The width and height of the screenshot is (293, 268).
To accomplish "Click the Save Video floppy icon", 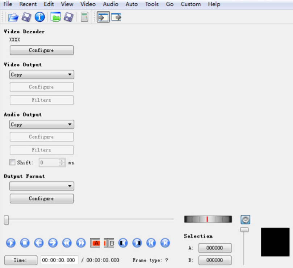I will (x=26, y=17).
